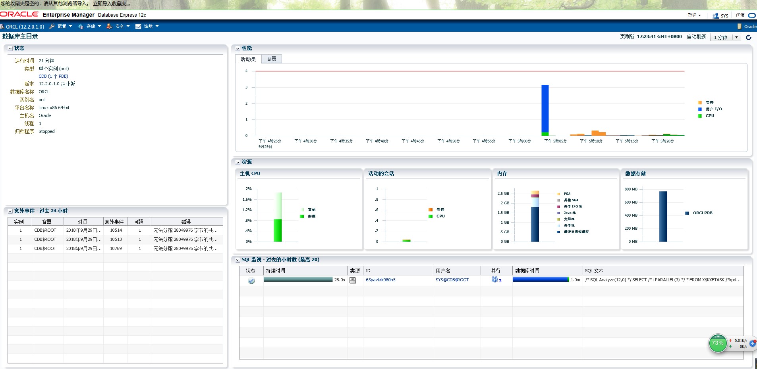The width and height of the screenshot is (757, 369).
Task: Click the memory stacked bar in 内存 chart
Action: 535,216
